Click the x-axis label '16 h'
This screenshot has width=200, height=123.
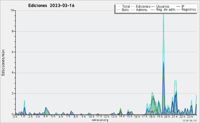(x=137, y=116)
